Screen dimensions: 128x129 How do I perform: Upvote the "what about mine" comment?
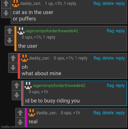13,58
